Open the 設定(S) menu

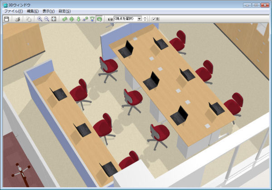pos(65,10)
